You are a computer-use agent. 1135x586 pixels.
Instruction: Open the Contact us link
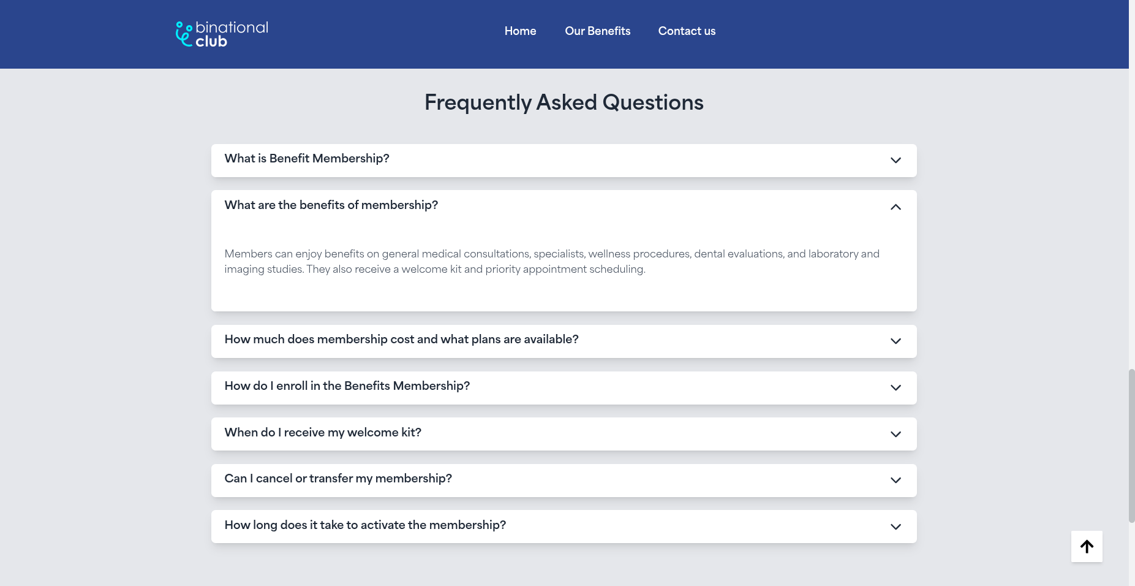point(687,31)
